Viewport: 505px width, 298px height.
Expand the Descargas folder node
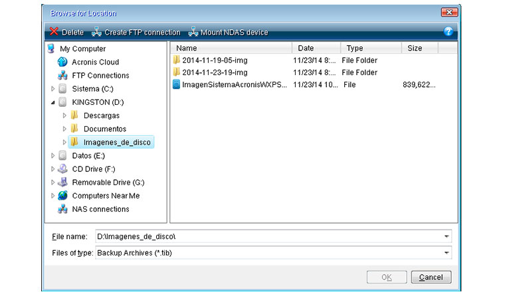64,115
